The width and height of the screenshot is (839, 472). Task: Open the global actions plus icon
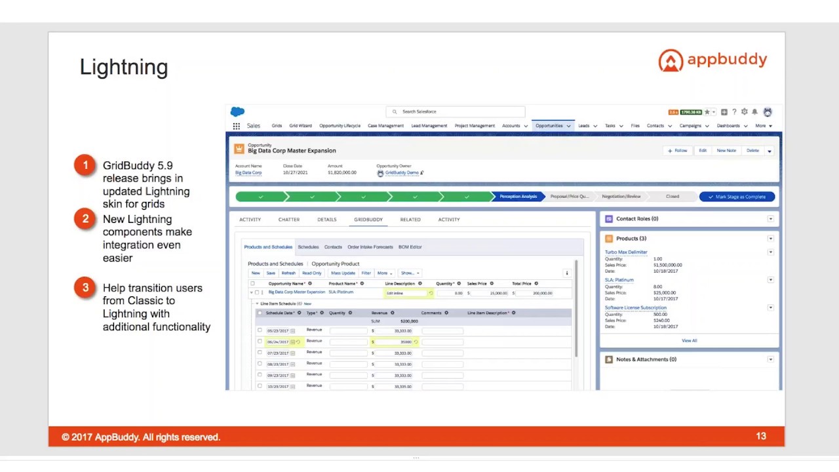[724, 112]
